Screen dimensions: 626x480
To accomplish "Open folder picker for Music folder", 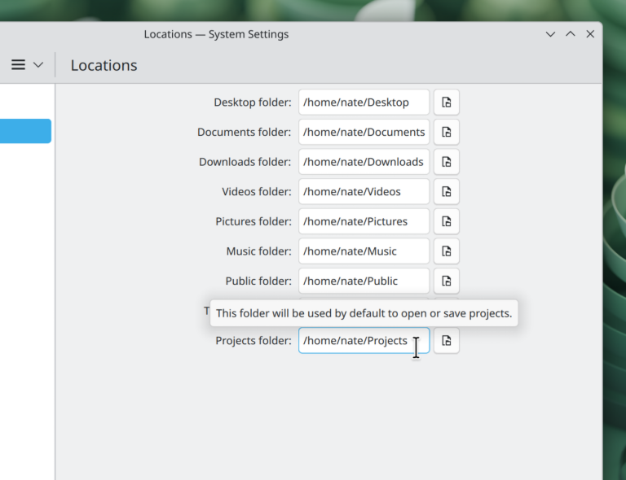I will point(447,251).
